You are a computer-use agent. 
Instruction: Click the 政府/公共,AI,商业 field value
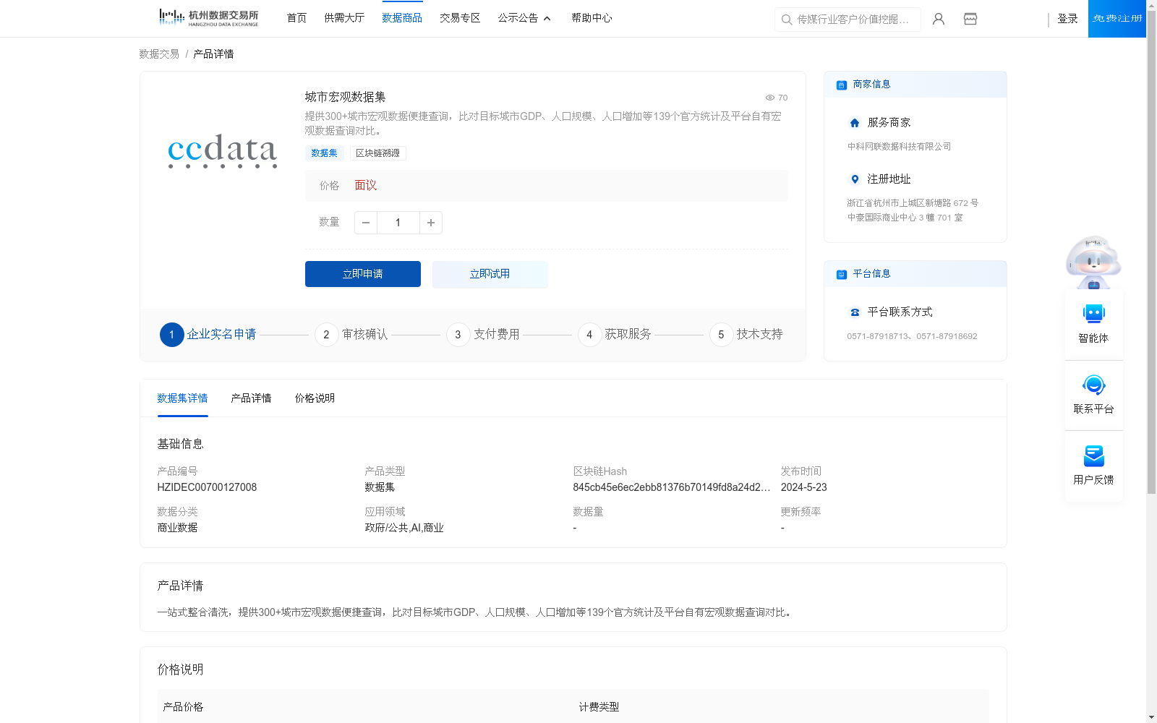point(404,528)
